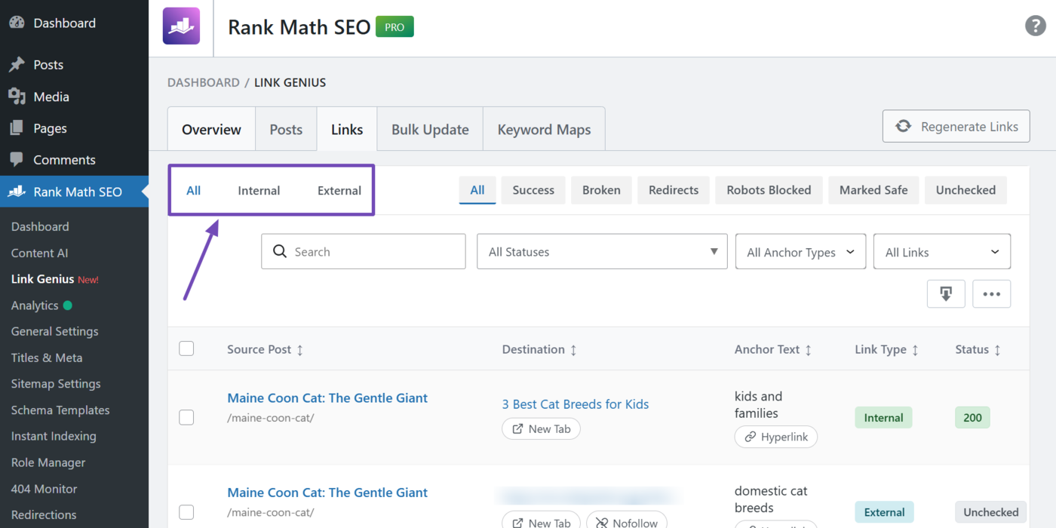Image resolution: width=1056 pixels, height=528 pixels.
Task: Click the Regenerate Links refresh icon
Action: [x=903, y=127]
